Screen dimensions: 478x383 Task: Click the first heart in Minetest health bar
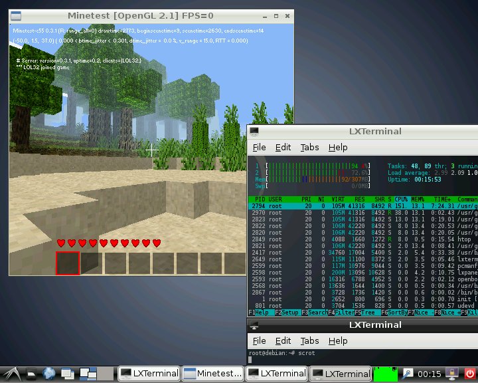pos(61,243)
